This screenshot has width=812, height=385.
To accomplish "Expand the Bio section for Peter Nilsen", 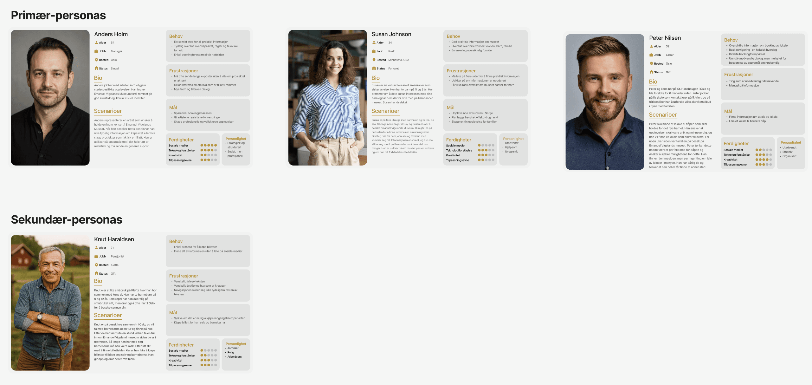I will 653,82.
